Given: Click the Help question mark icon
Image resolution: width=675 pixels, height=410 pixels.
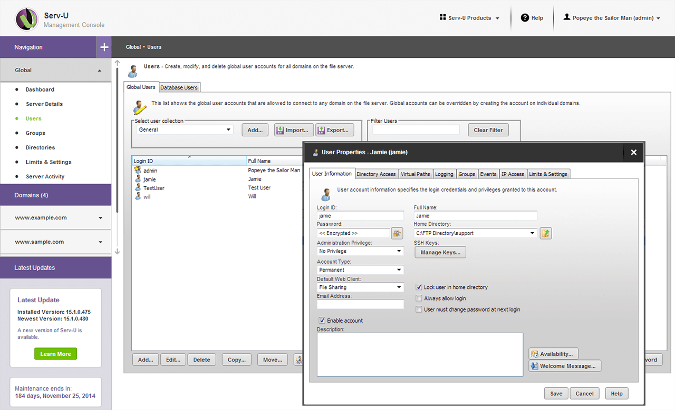Looking at the screenshot, I should pyautogui.click(x=525, y=18).
